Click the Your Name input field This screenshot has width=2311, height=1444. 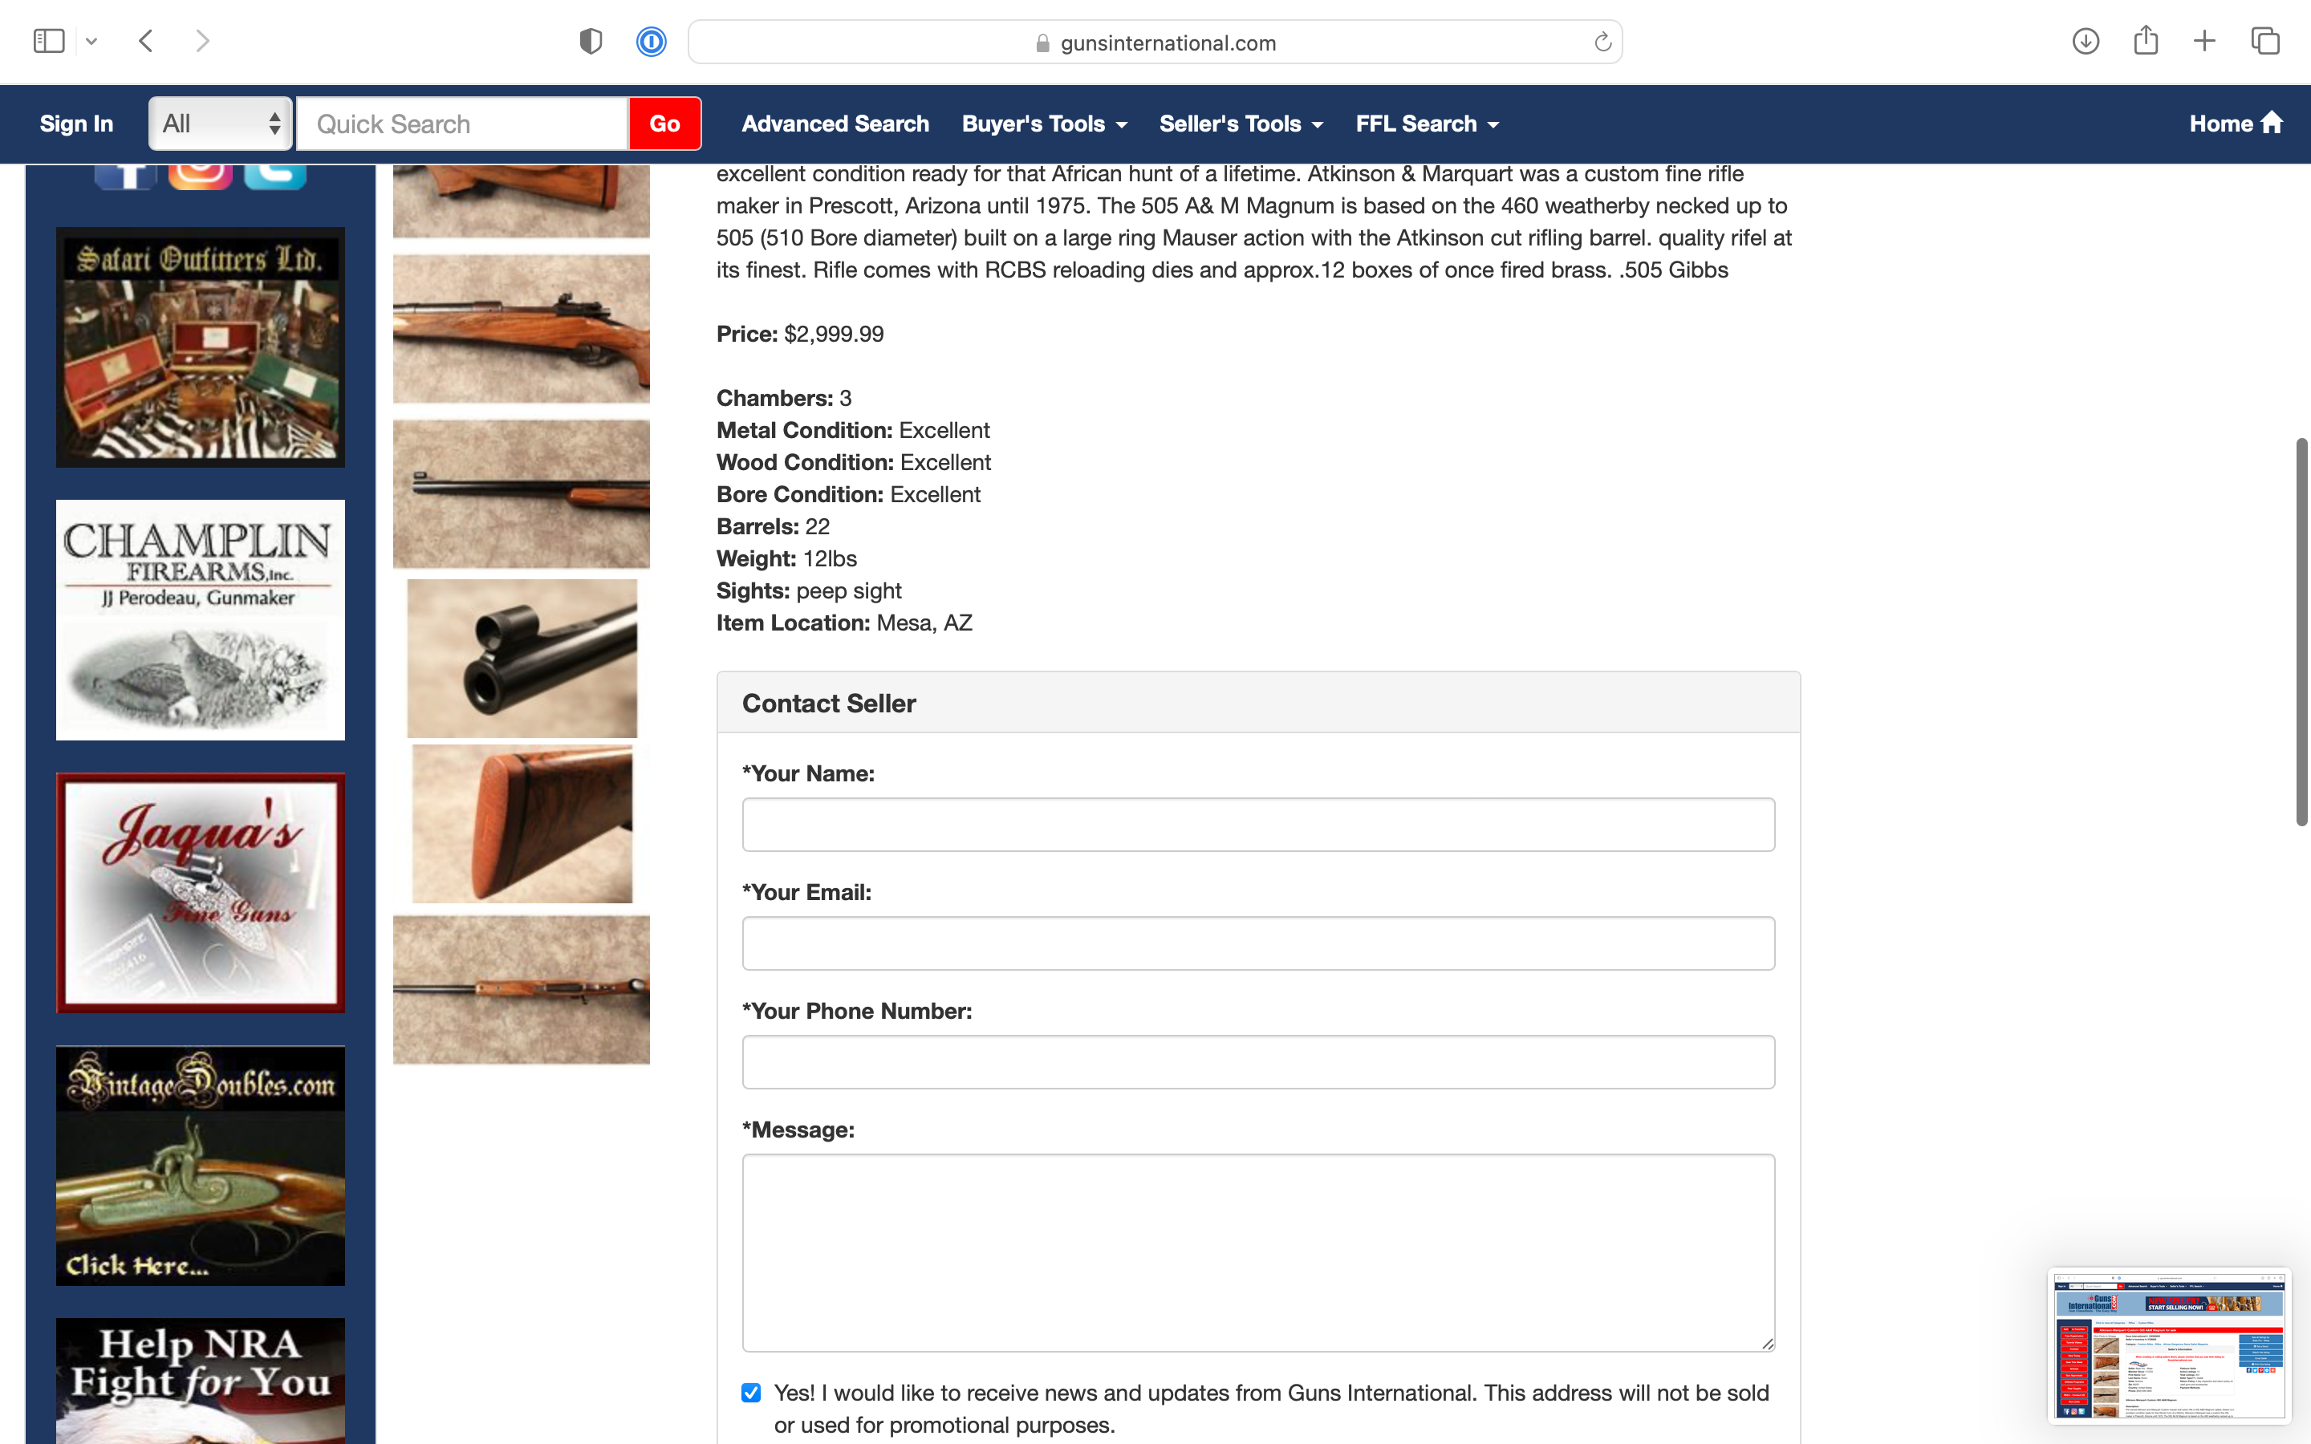click(x=1257, y=824)
